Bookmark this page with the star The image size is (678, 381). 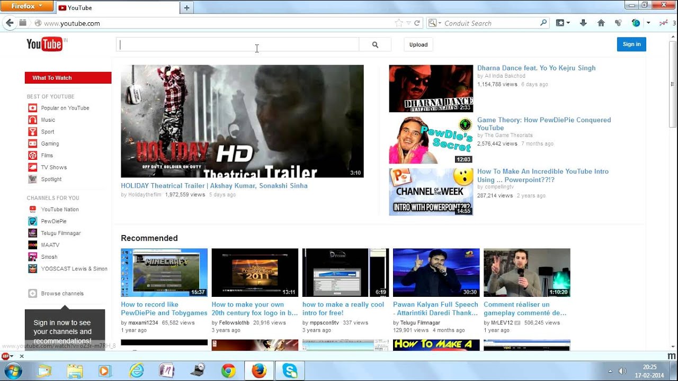click(x=398, y=23)
